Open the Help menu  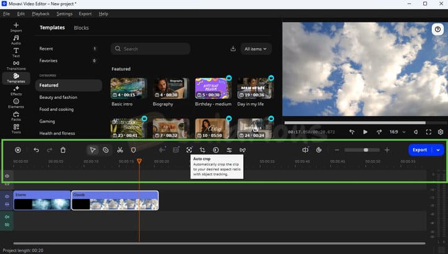[103, 14]
